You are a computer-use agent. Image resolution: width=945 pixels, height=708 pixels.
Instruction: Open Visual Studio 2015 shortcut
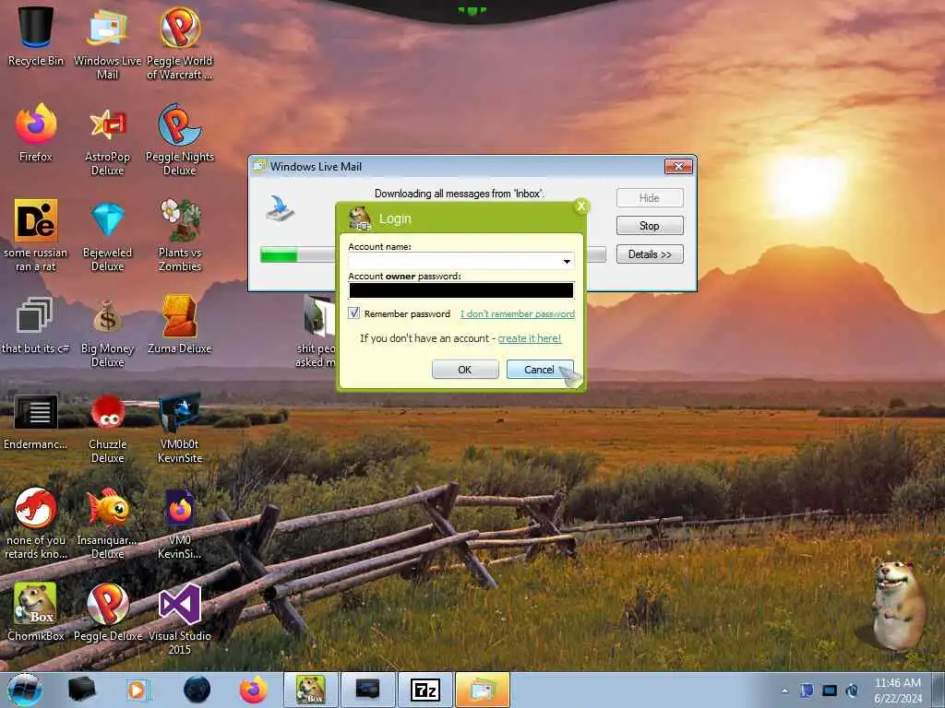pyautogui.click(x=180, y=619)
